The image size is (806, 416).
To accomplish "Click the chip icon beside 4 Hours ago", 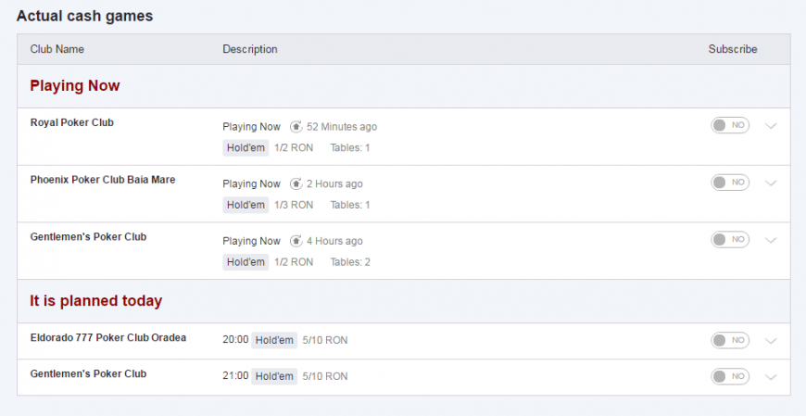I will (296, 241).
